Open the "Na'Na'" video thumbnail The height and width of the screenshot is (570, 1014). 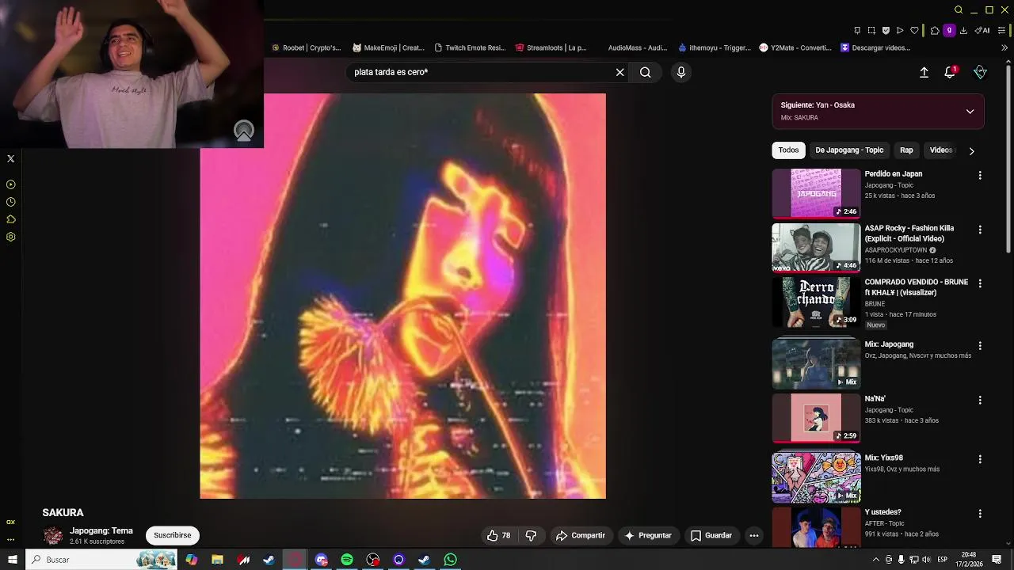click(x=816, y=417)
